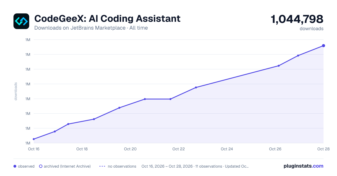Click the first data point at Oct 16

tap(34, 139)
